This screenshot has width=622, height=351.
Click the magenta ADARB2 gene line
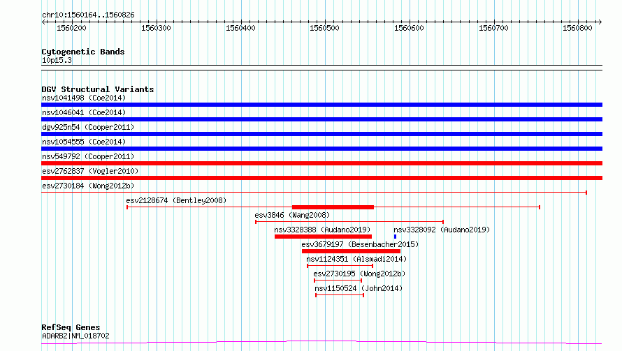(x=321, y=342)
